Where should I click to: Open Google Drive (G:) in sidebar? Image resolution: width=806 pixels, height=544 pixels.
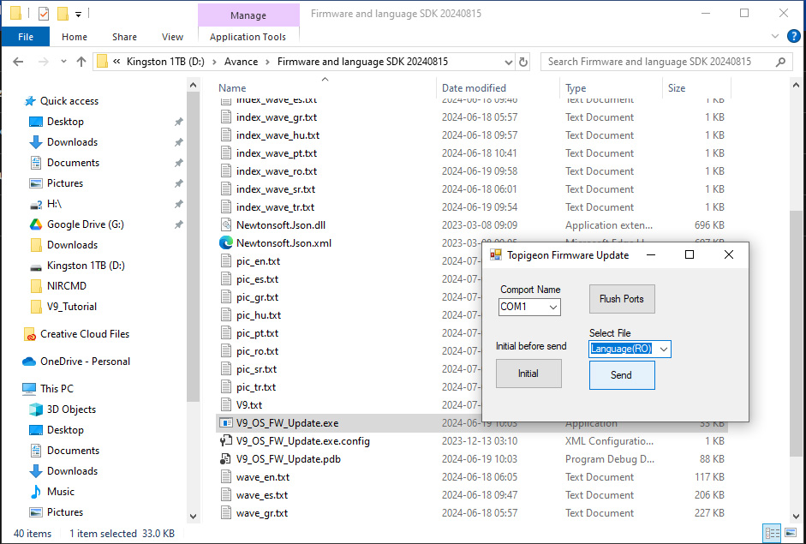pyautogui.click(x=86, y=224)
